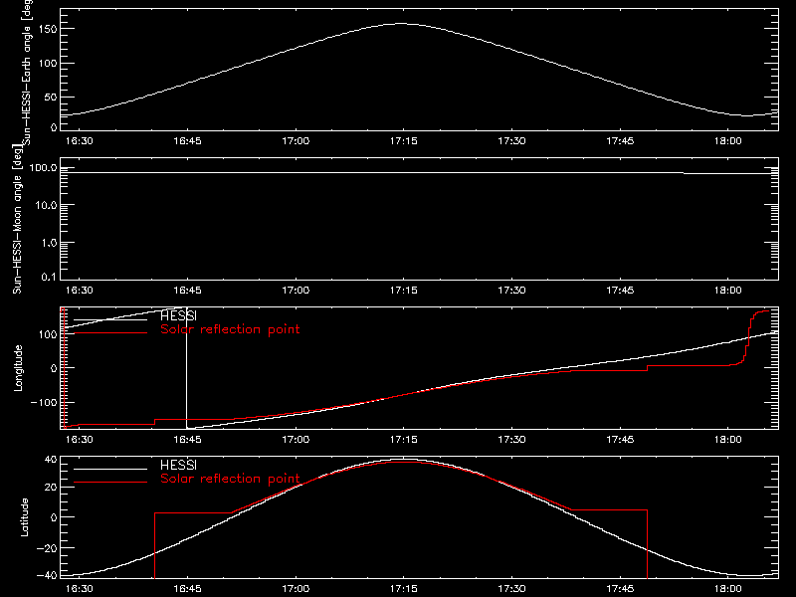Click red legend line sample in Latitude plot
The image size is (796, 597).
pos(110,482)
